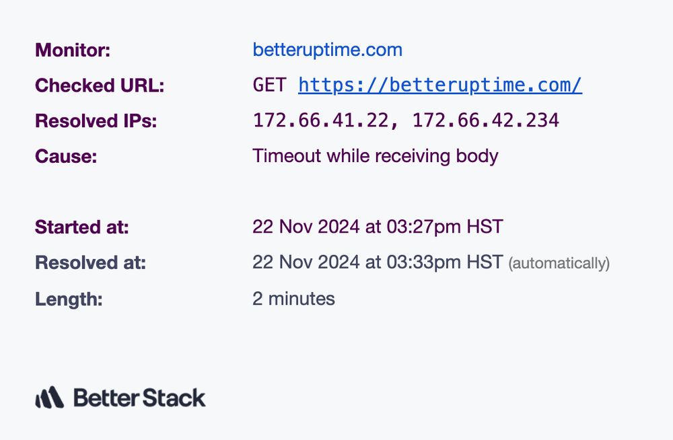673x440 pixels.
Task: Click the GET method text
Action: 270,85
